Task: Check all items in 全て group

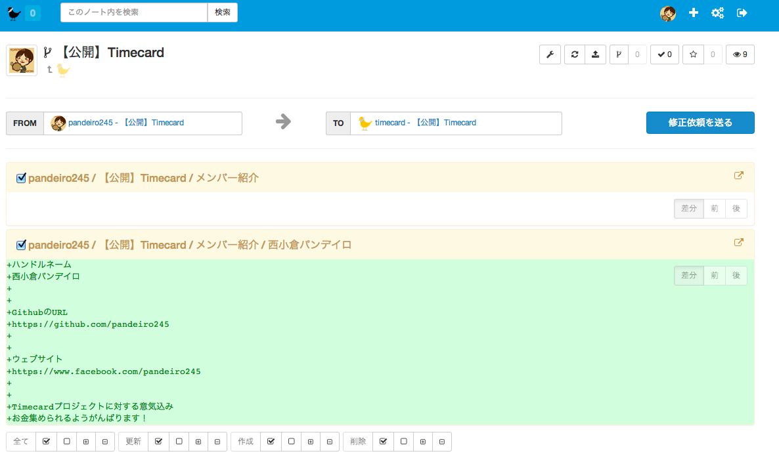Action: 46,442
